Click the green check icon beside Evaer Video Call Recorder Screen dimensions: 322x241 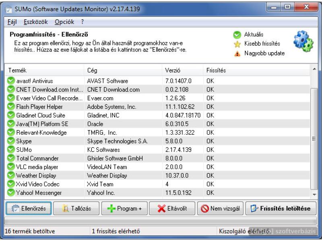click(x=11, y=98)
